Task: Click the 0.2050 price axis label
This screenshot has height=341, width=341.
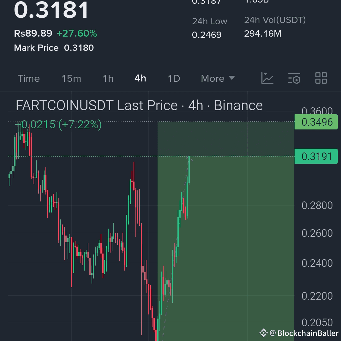Action: (317, 322)
